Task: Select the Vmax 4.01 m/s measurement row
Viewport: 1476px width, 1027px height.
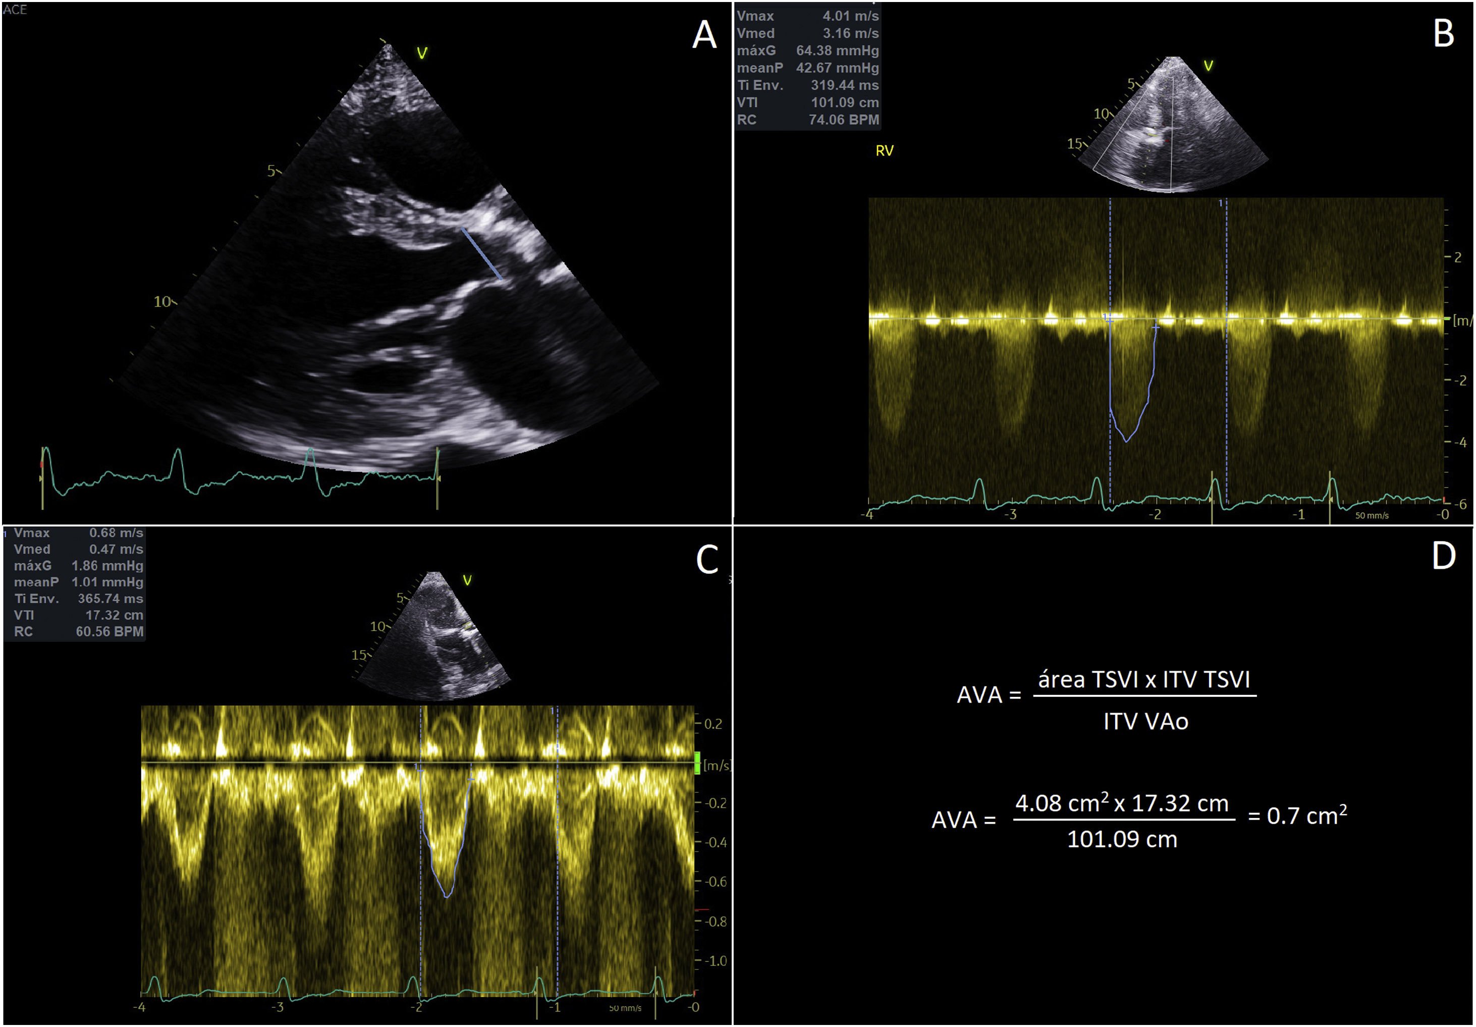Action: click(x=807, y=16)
